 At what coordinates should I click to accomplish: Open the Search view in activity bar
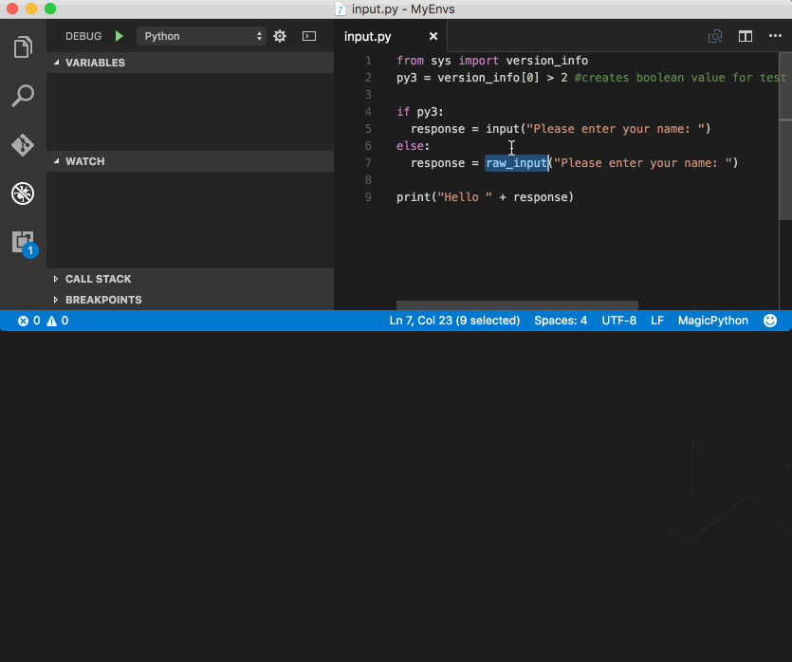(x=23, y=96)
